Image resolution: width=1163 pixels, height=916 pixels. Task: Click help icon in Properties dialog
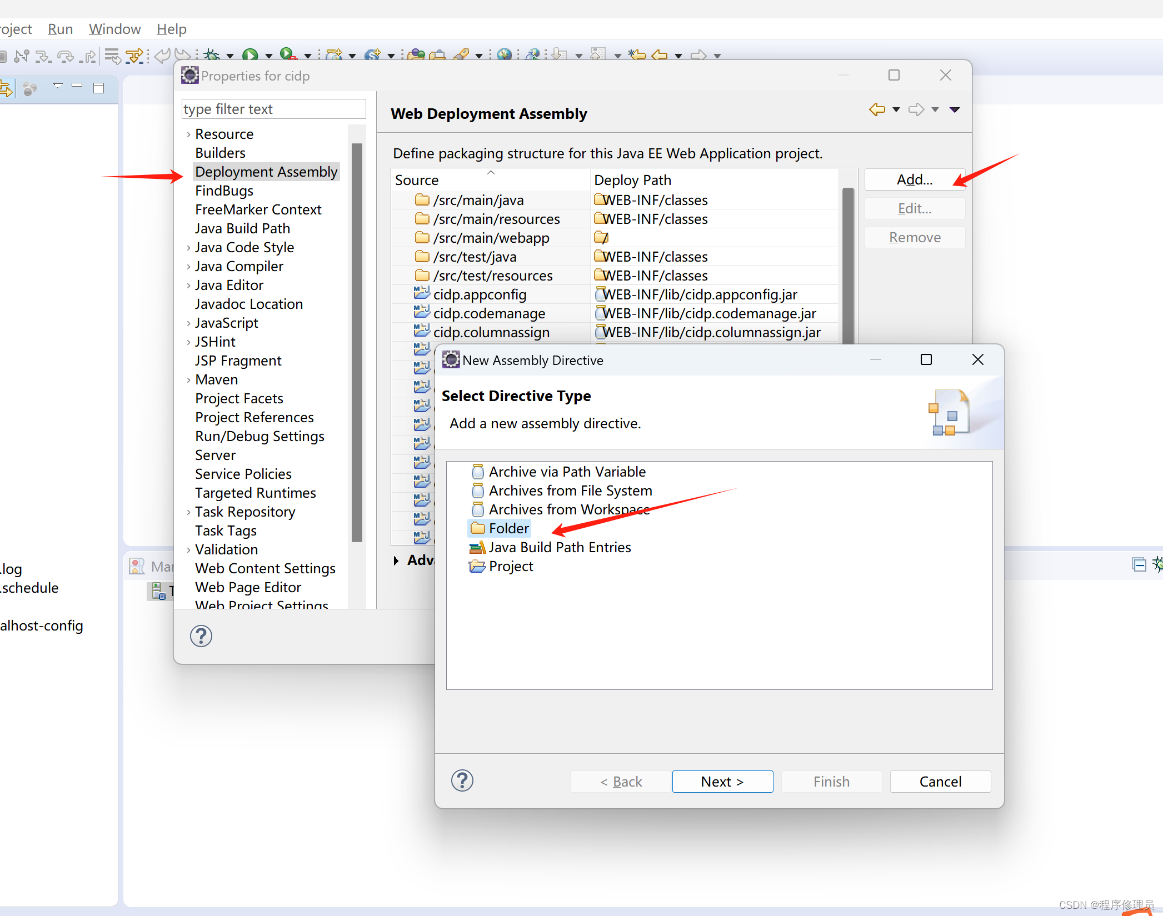201,636
